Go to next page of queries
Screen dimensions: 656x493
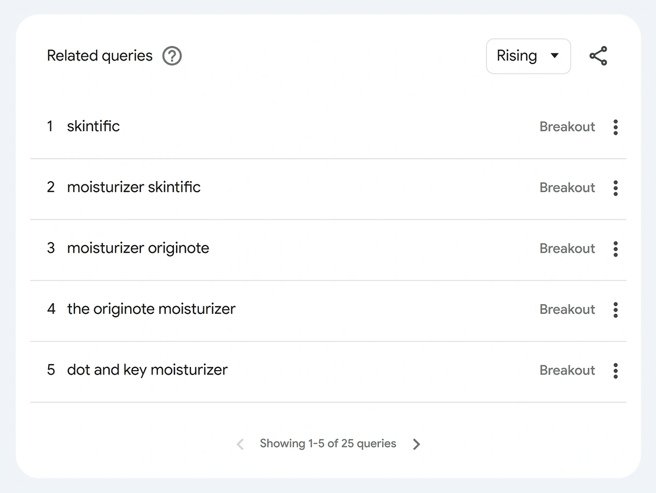[417, 444]
